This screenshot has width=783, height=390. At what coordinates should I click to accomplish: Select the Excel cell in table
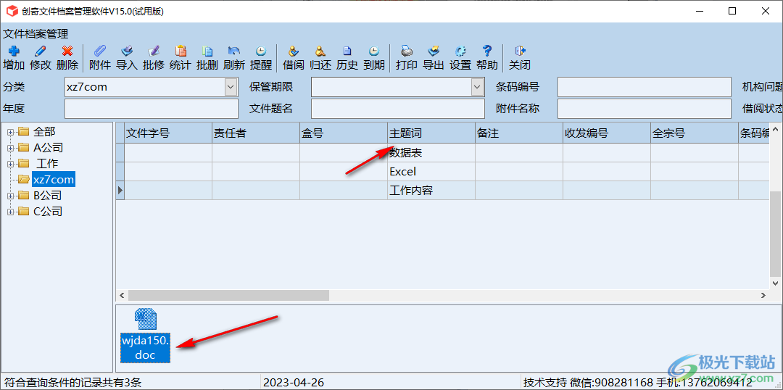pyautogui.click(x=431, y=172)
